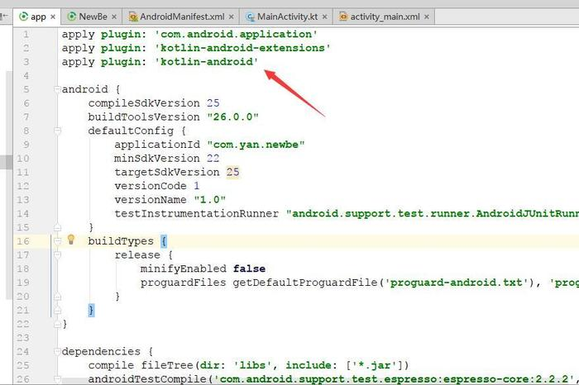Click line number 1 in the gutter
579x385 pixels.
26,35
